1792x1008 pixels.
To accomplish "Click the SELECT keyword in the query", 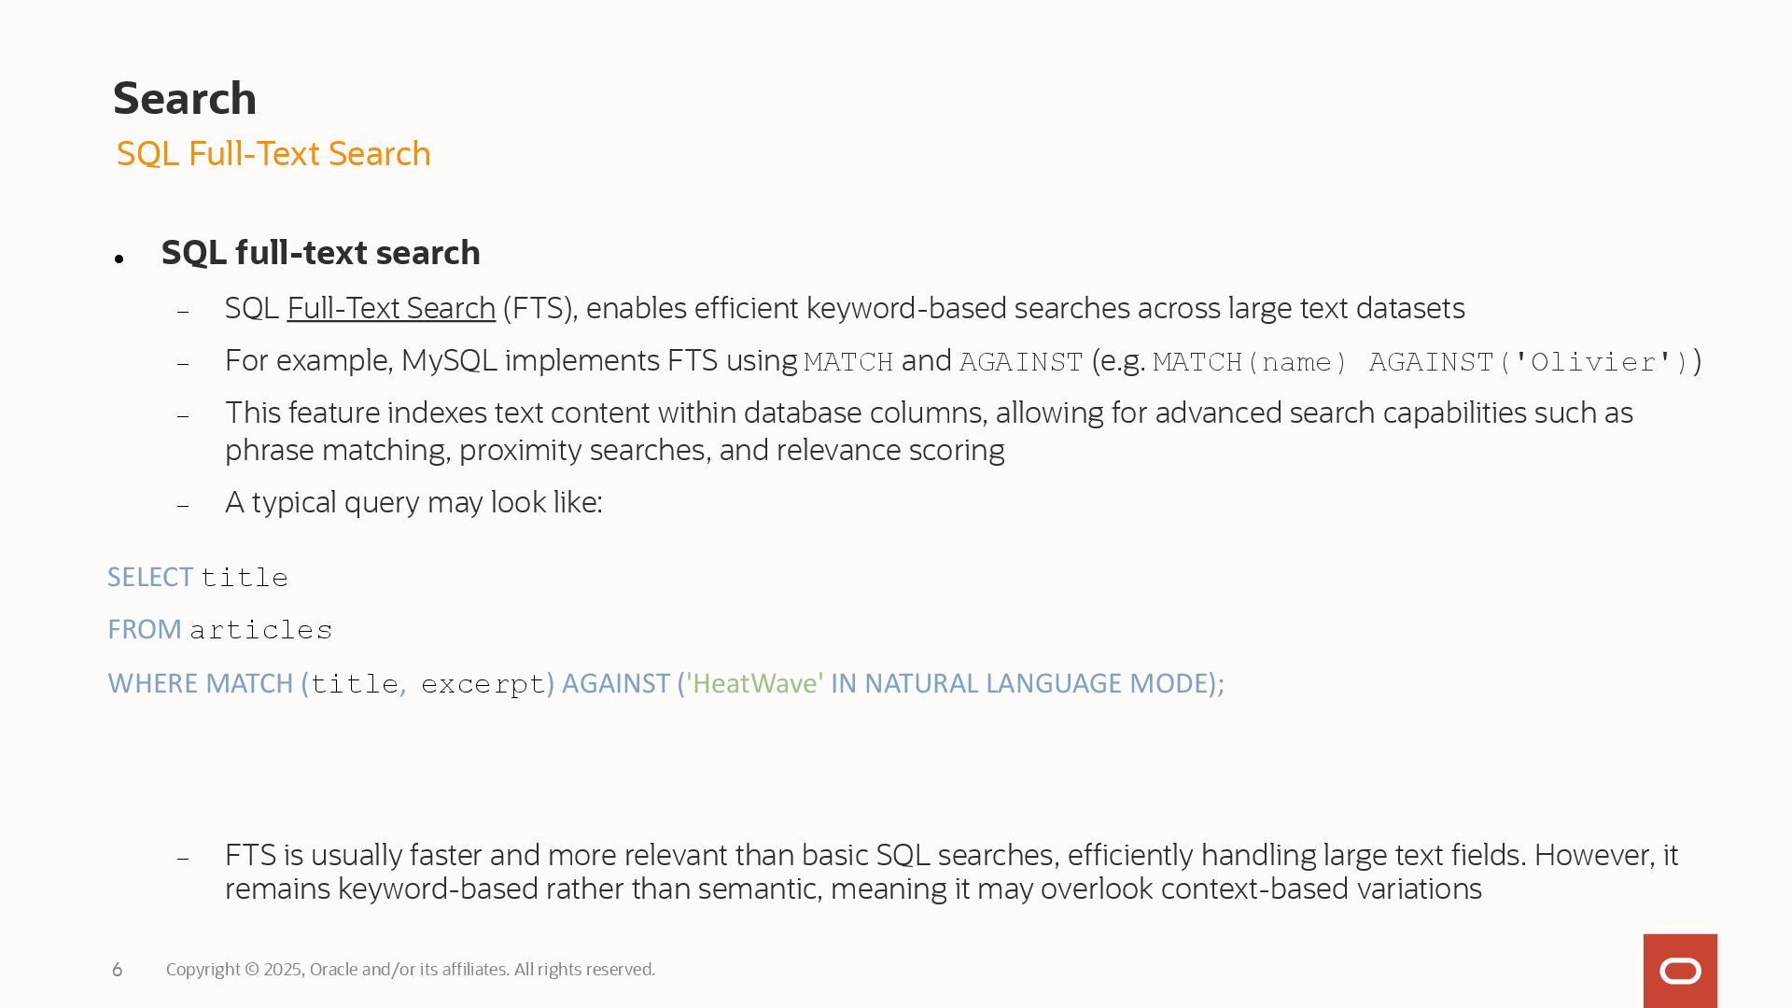I will pos(150,578).
